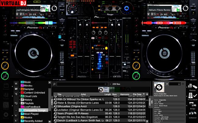The height and width of the screenshot is (123, 198).
Task: Click Tremor album art in info panel
Action: point(159,87)
